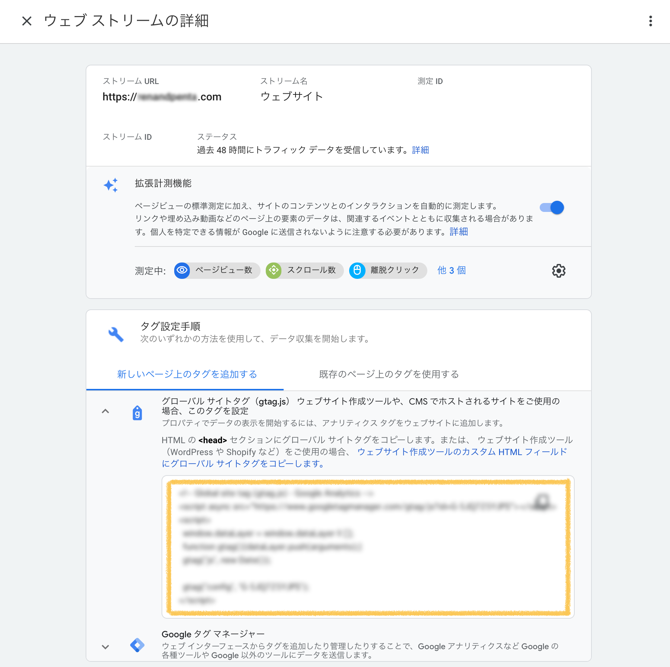
Task: Click the 測定 ID label
Action: (x=430, y=81)
